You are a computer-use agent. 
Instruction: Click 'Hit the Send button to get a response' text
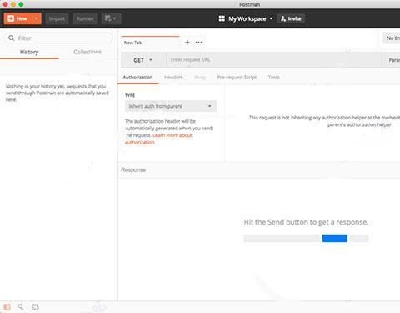pos(306,222)
